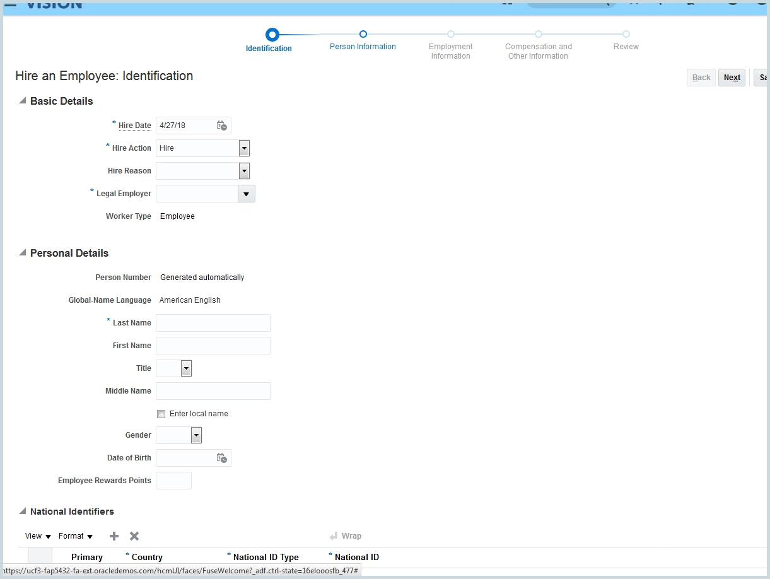Expand the Gender dropdown list
Image resolution: width=770 pixels, height=579 pixels.
tap(196, 435)
